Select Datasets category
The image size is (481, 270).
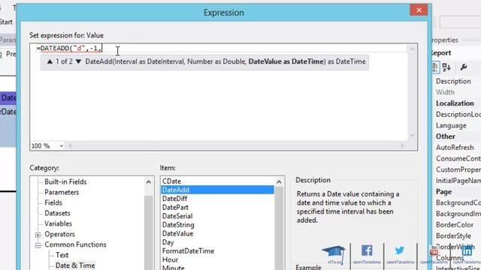point(57,213)
